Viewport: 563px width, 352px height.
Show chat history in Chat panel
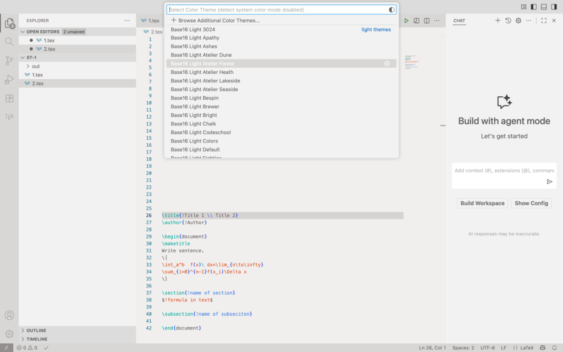click(x=508, y=20)
